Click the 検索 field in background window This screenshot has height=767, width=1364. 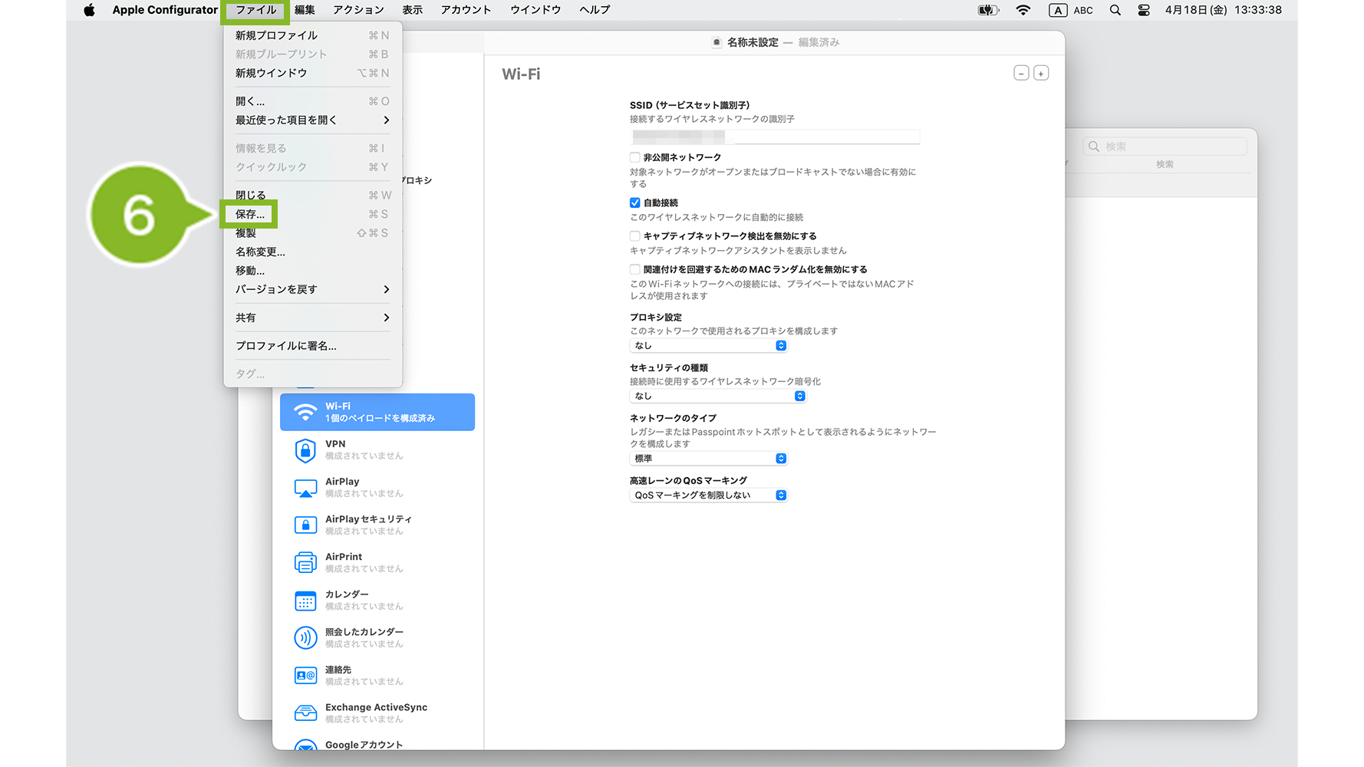[x=1165, y=146]
